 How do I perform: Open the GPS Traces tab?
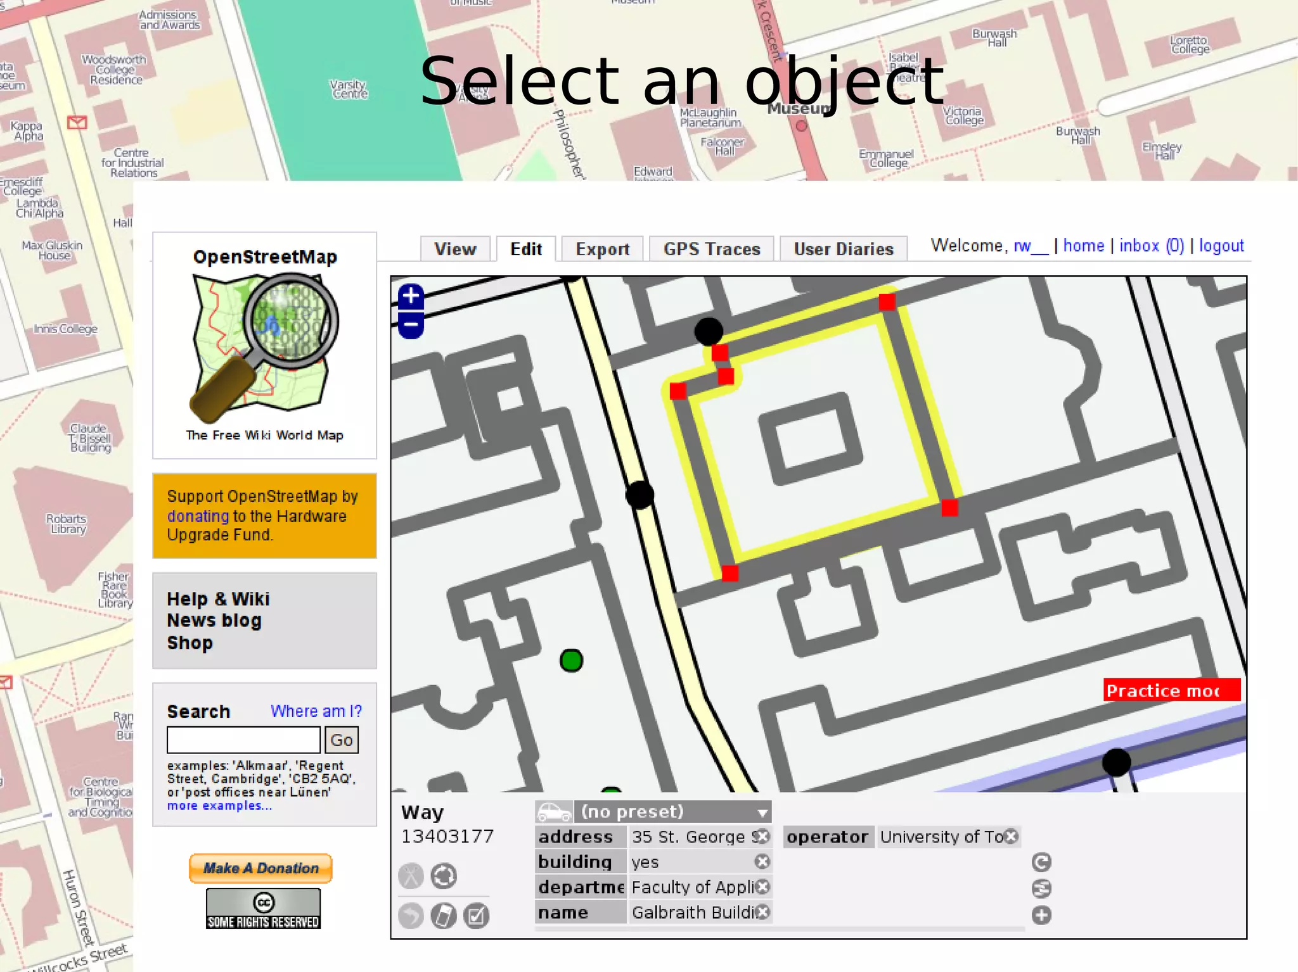coord(711,249)
